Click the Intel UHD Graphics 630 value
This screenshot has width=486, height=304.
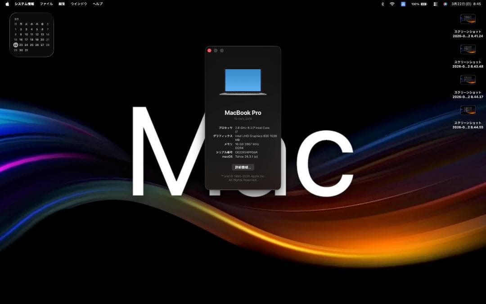click(256, 138)
